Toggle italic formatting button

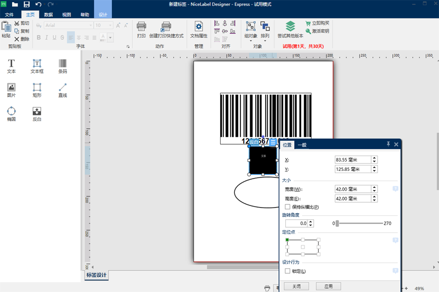47,37
